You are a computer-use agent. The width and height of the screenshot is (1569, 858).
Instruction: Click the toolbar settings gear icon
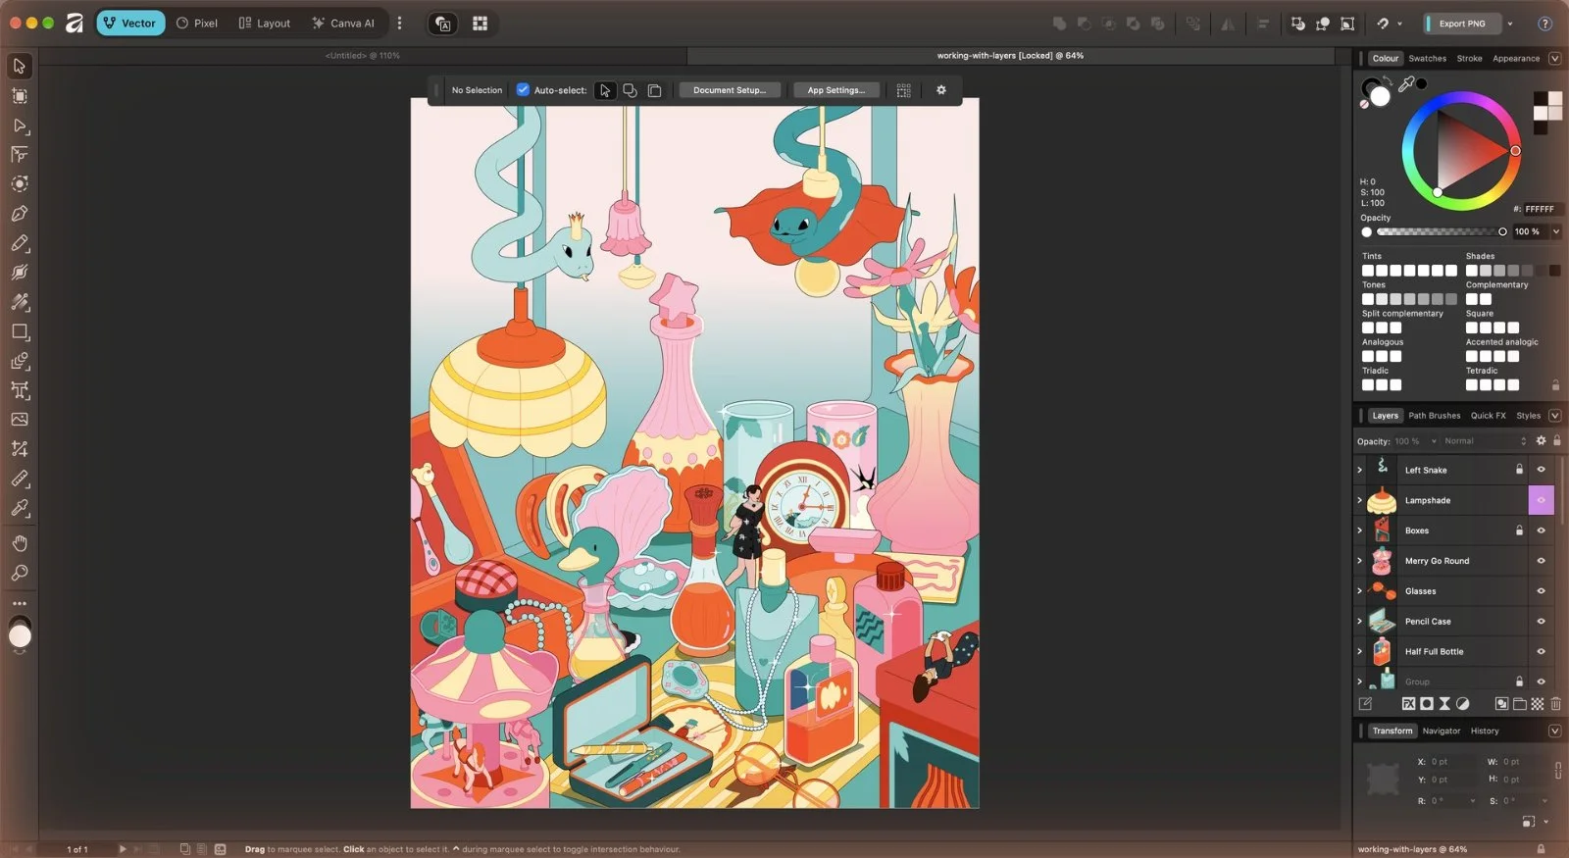point(941,90)
